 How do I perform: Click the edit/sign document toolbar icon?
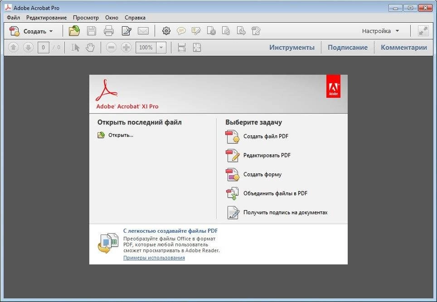pos(126,31)
